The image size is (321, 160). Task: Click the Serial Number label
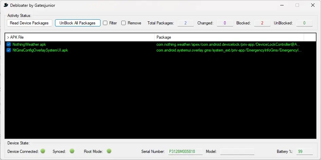coord(153,152)
